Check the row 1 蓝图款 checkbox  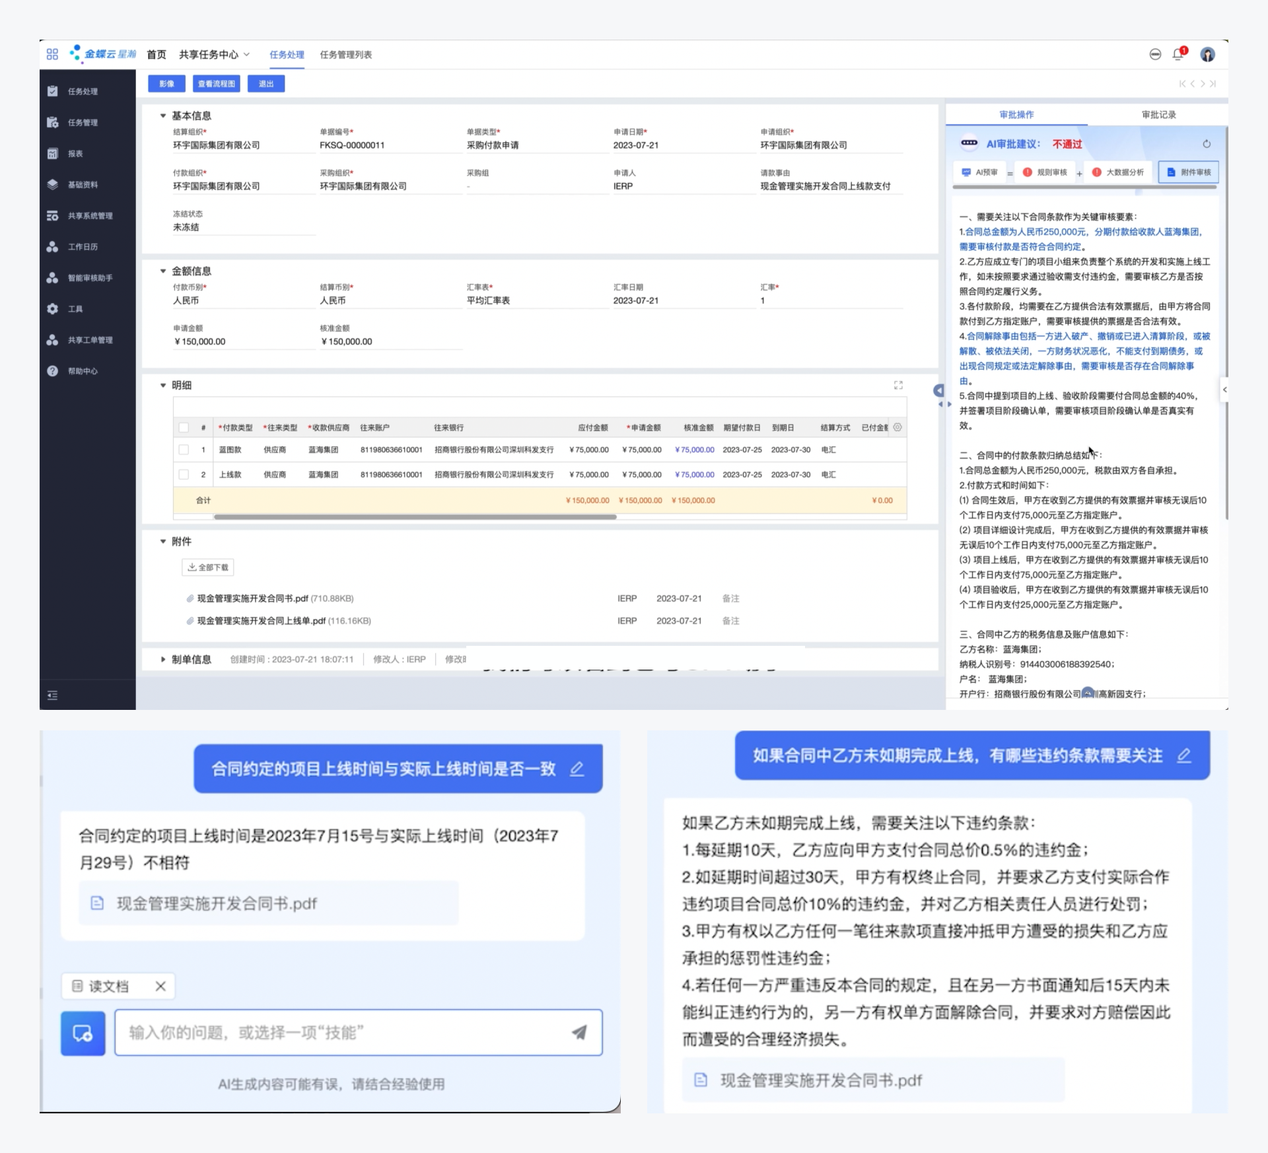point(184,450)
